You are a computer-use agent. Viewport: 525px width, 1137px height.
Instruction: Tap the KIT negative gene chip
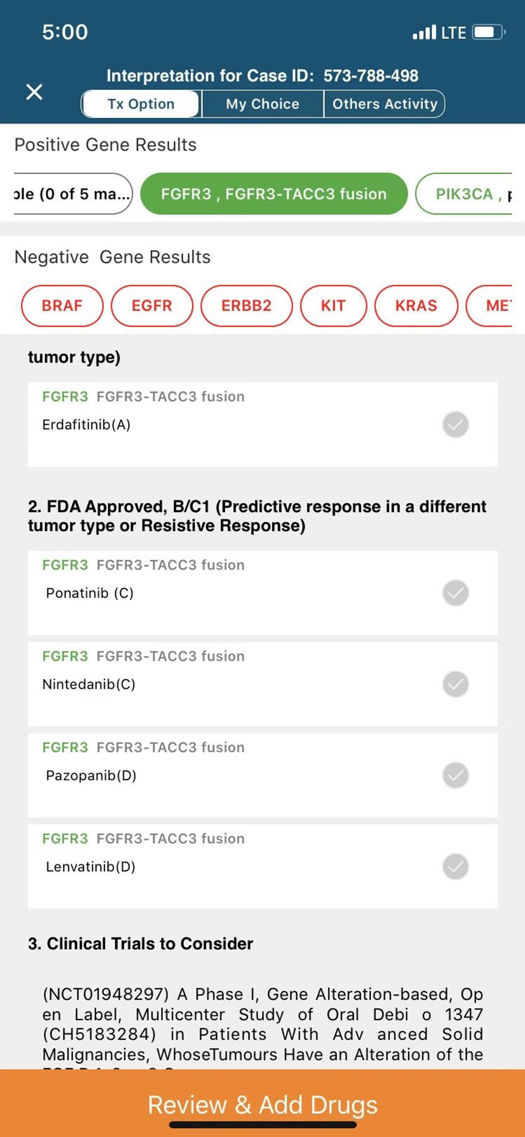tap(333, 306)
